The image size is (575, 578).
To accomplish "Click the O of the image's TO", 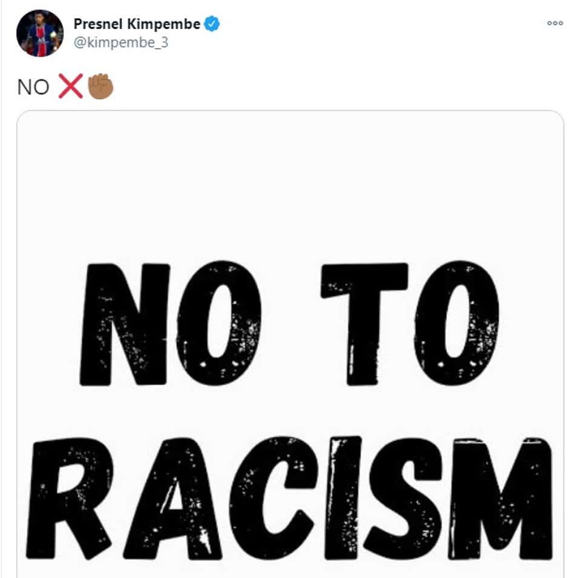I will [x=457, y=324].
